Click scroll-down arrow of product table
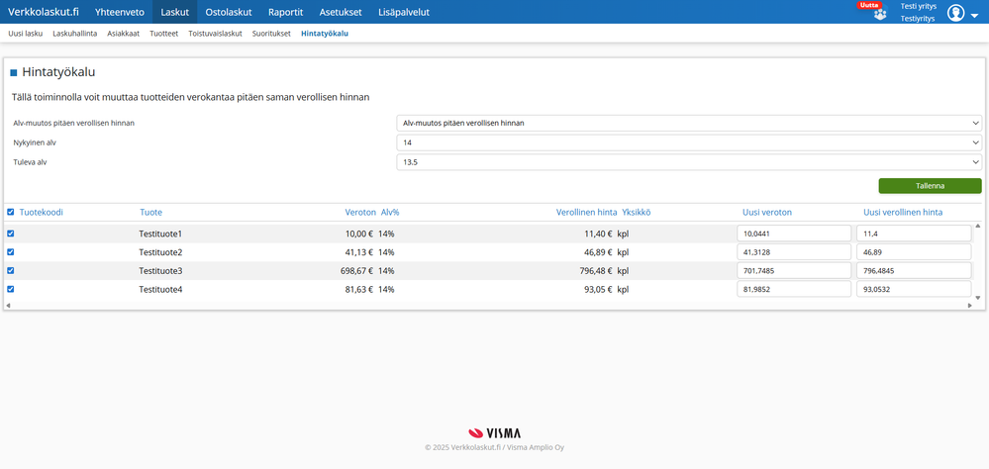 coord(978,297)
